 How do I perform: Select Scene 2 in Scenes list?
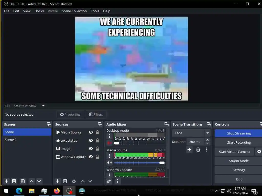click(x=27, y=140)
